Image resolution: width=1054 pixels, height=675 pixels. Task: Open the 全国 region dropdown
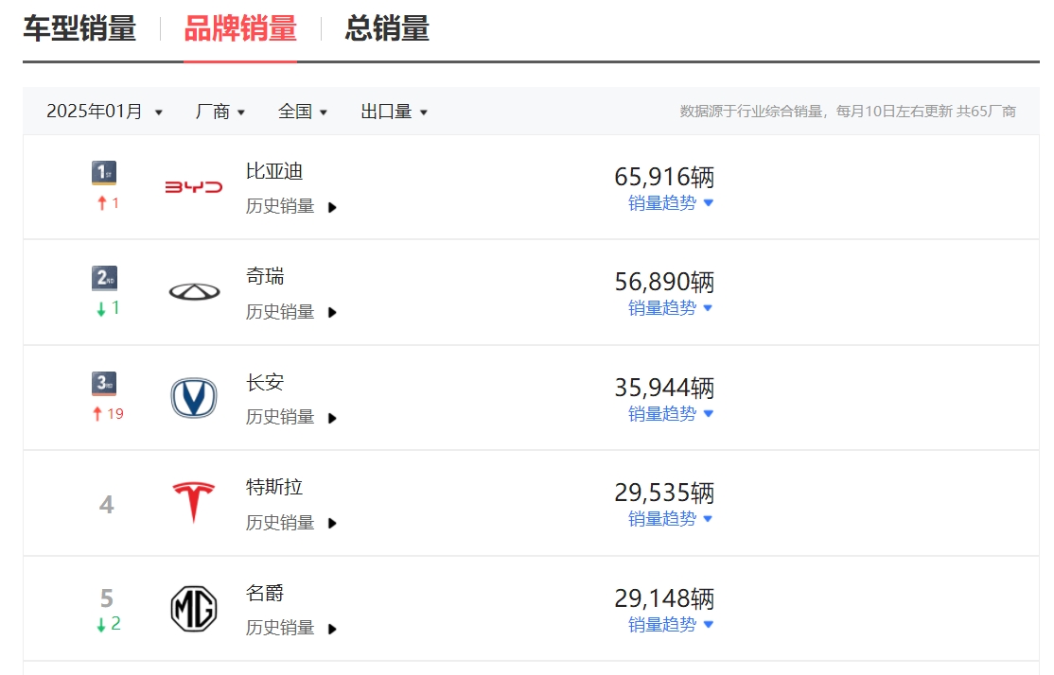tap(303, 112)
